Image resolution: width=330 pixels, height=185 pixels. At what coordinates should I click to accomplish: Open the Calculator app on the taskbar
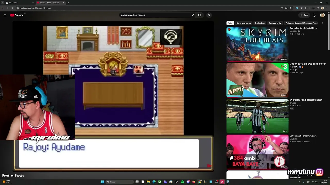pyautogui.click(x=228, y=182)
